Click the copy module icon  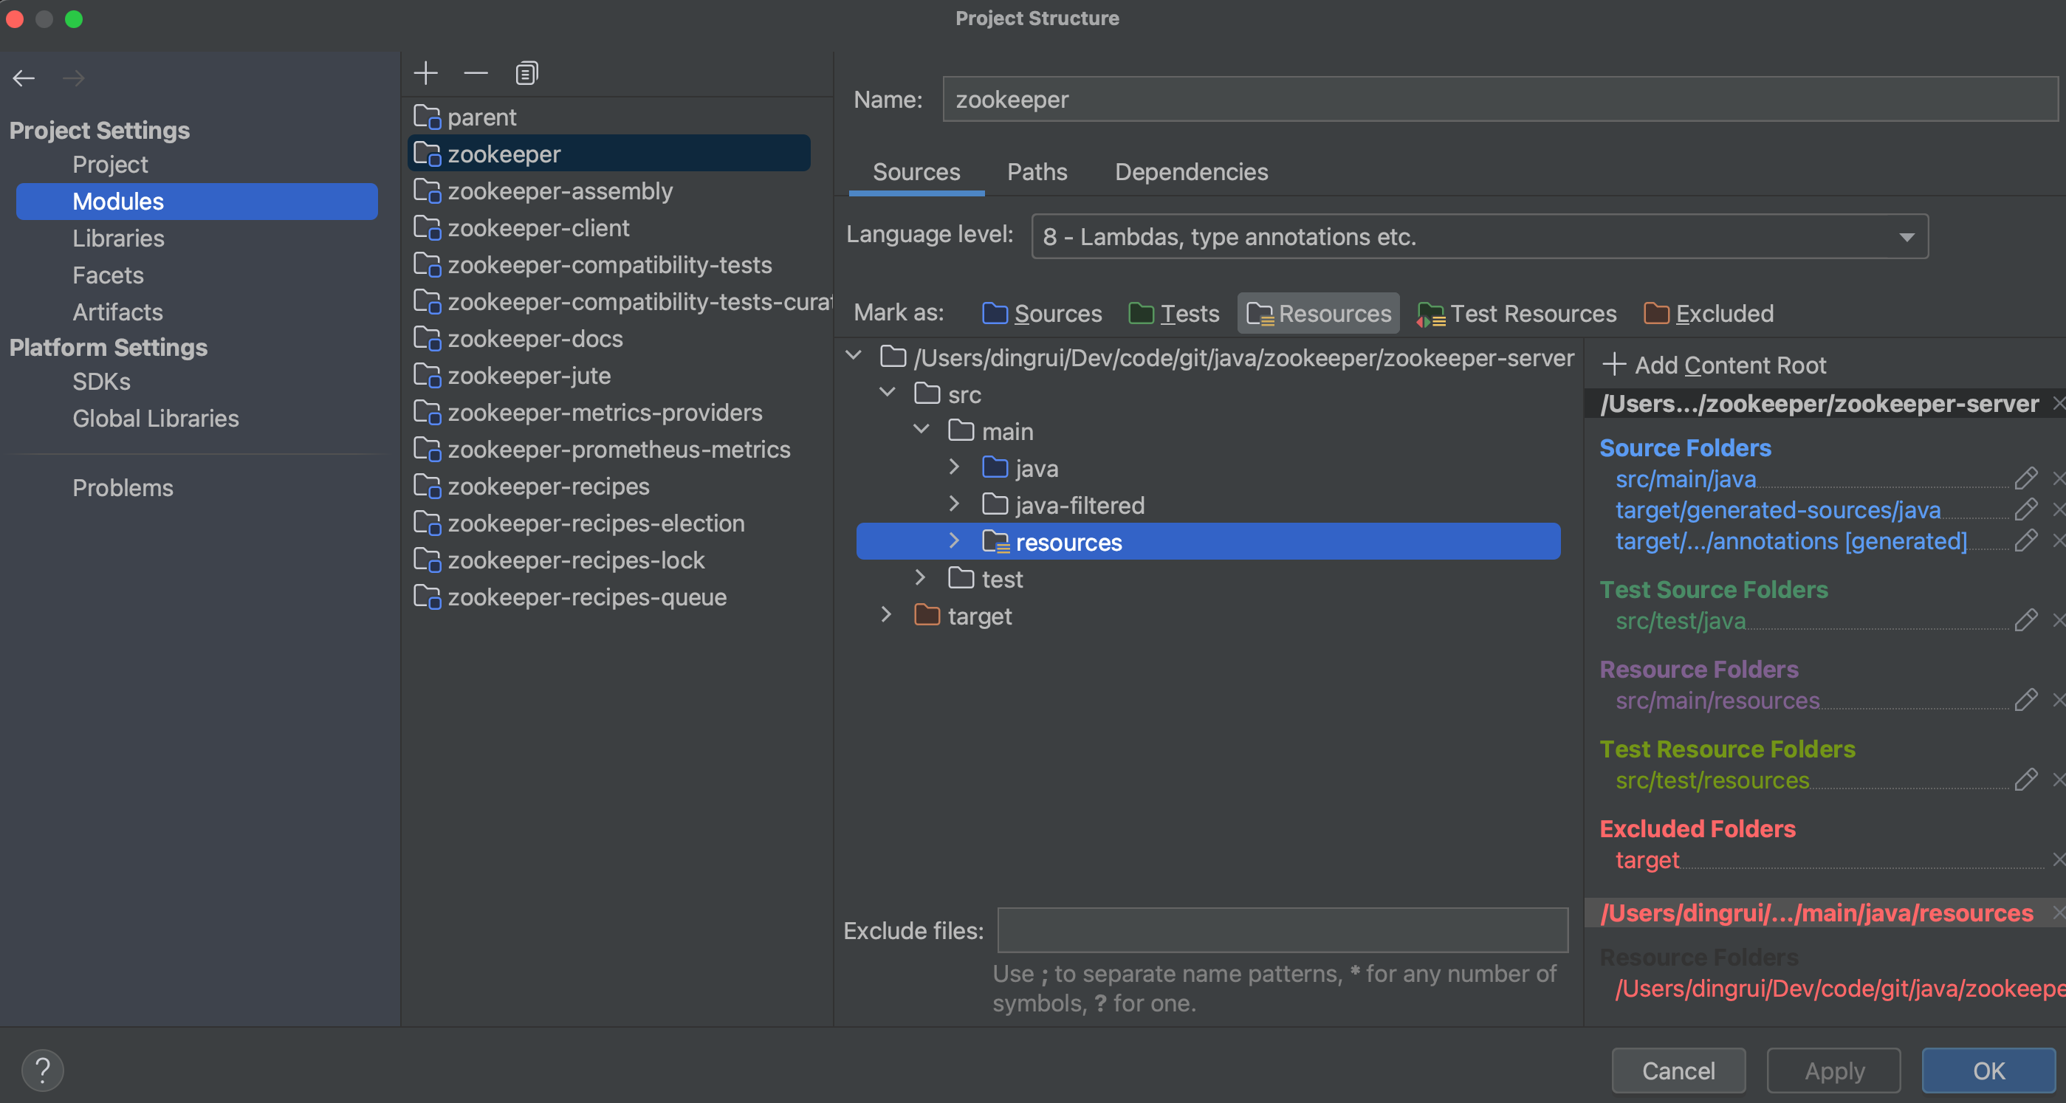(x=526, y=73)
